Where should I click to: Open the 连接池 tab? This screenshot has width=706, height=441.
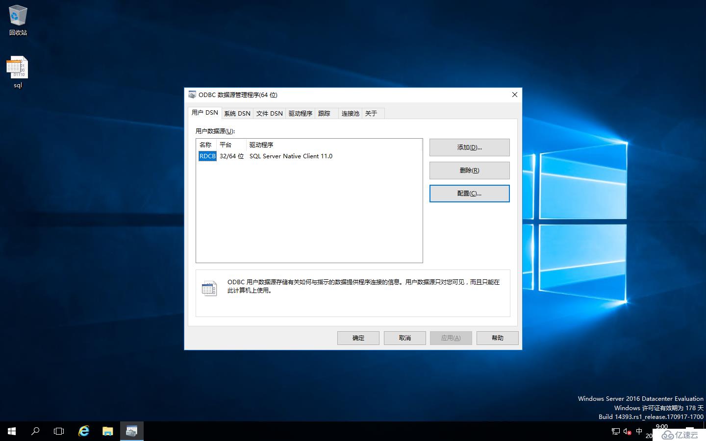click(351, 114)
